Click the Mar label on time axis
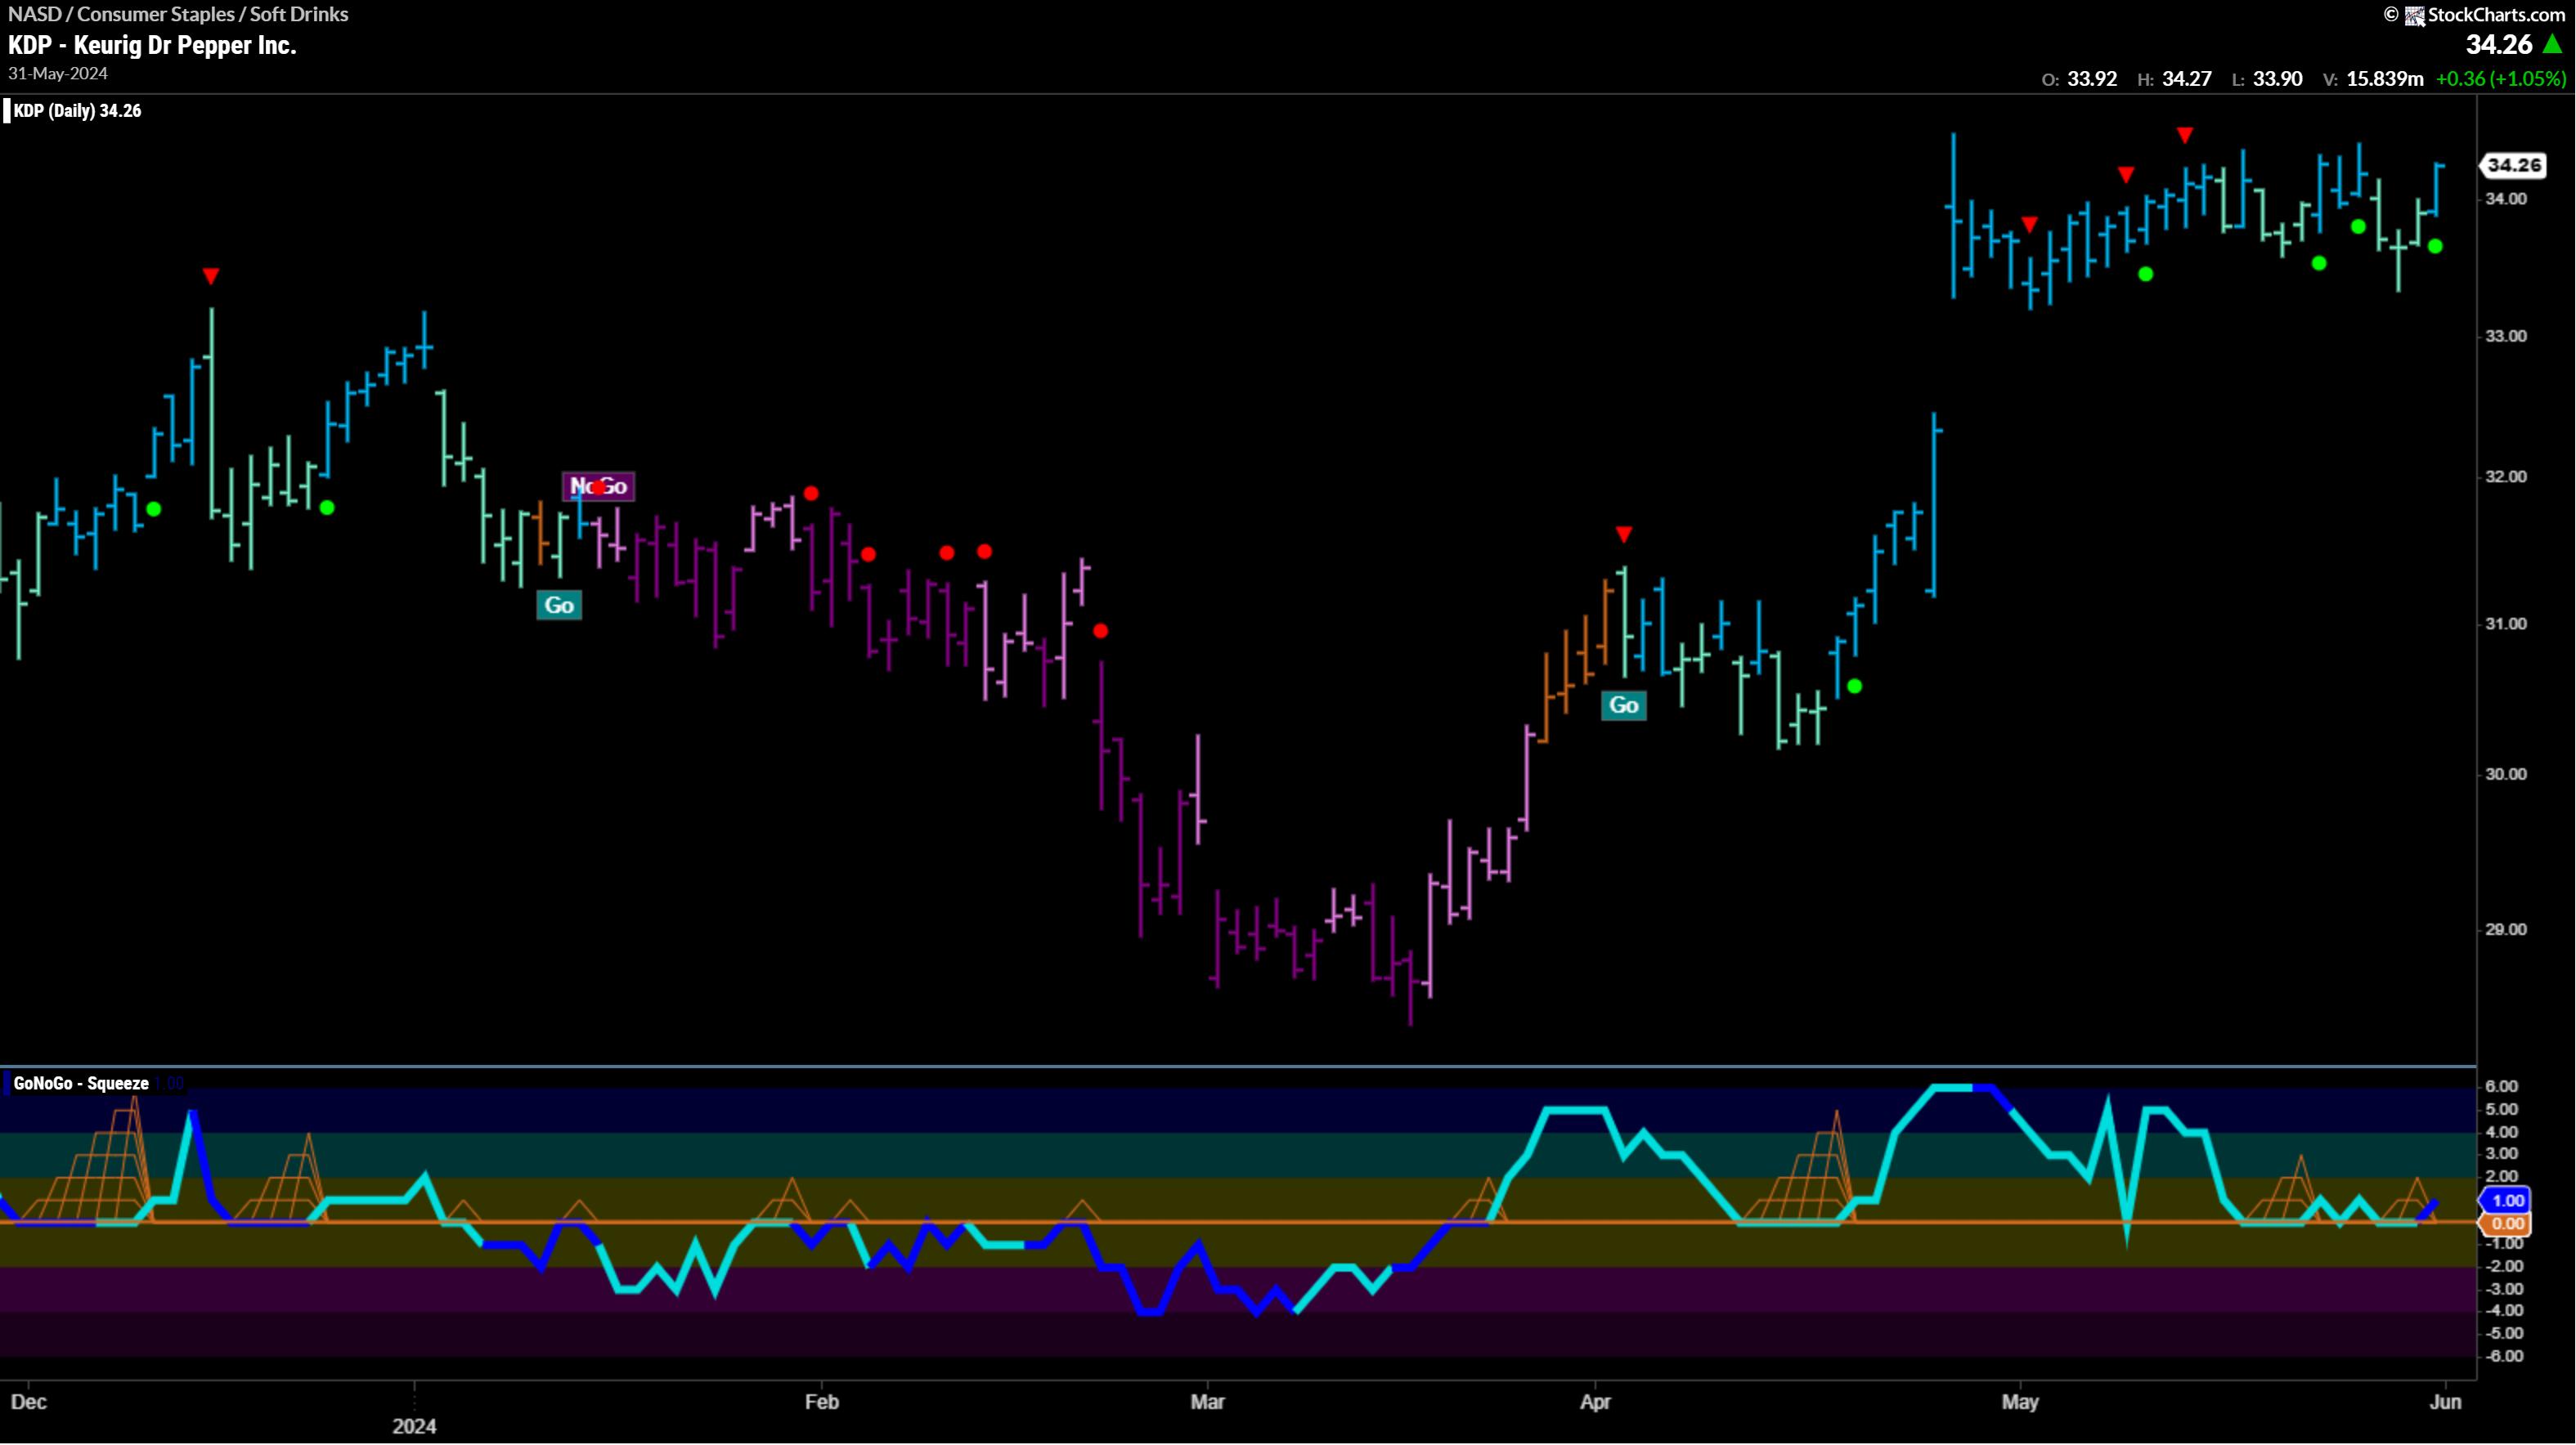The image size is (2576, 1445). pos(1207,1402)
